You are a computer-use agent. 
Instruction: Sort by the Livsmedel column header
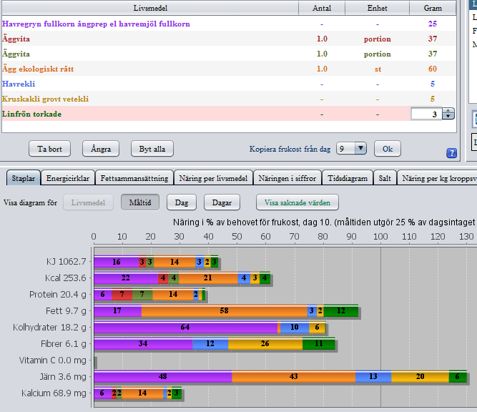coord(149,8)
